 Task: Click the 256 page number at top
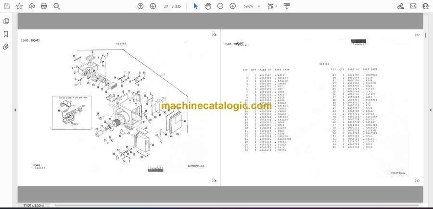pos(214,35)
